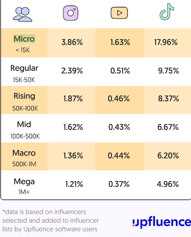
Task: Select the 0.46% YouTube Rising value
Action: [x=119, y=99]
